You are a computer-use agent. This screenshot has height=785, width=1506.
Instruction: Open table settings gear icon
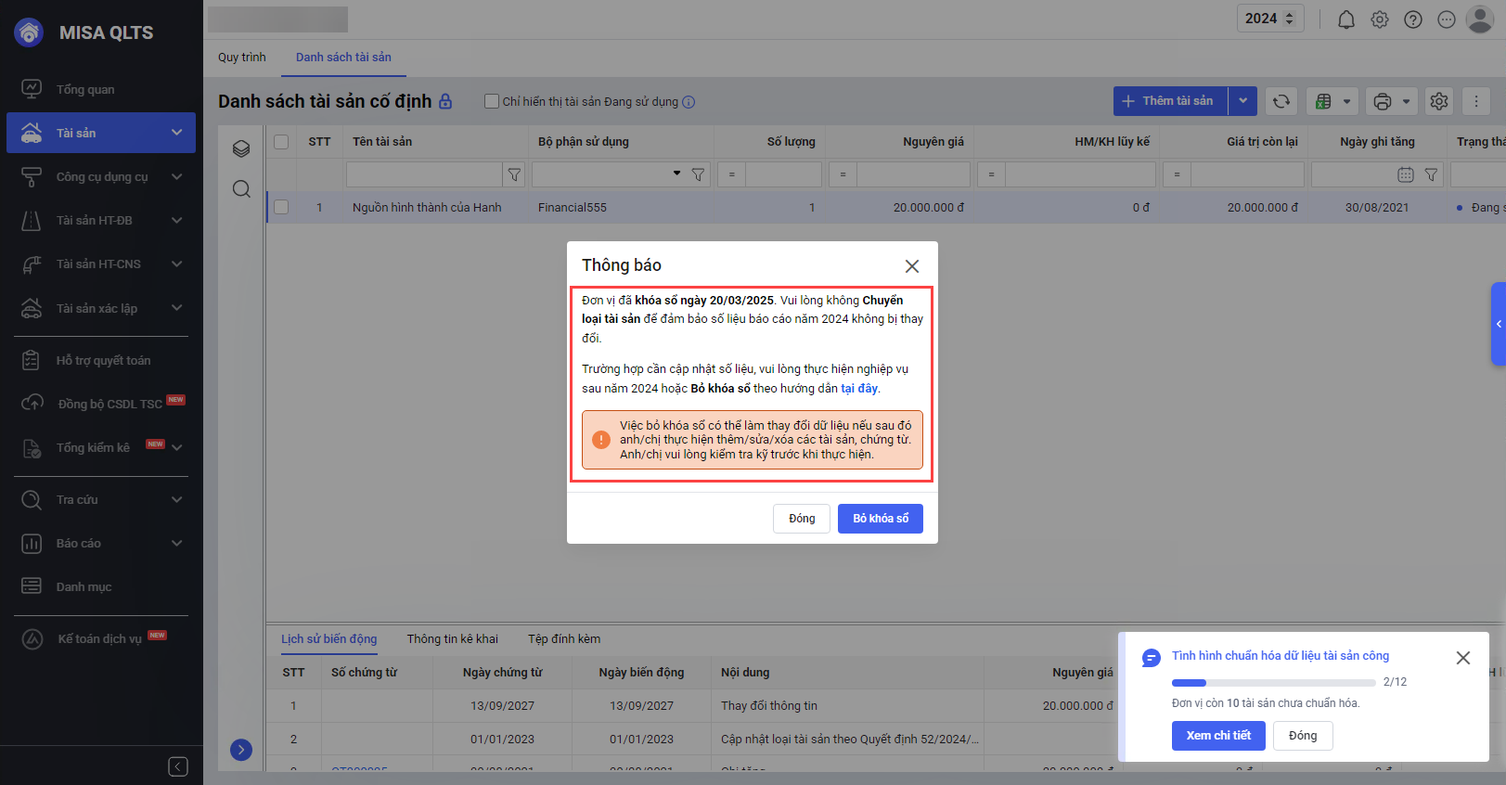tap(1438, 101)
